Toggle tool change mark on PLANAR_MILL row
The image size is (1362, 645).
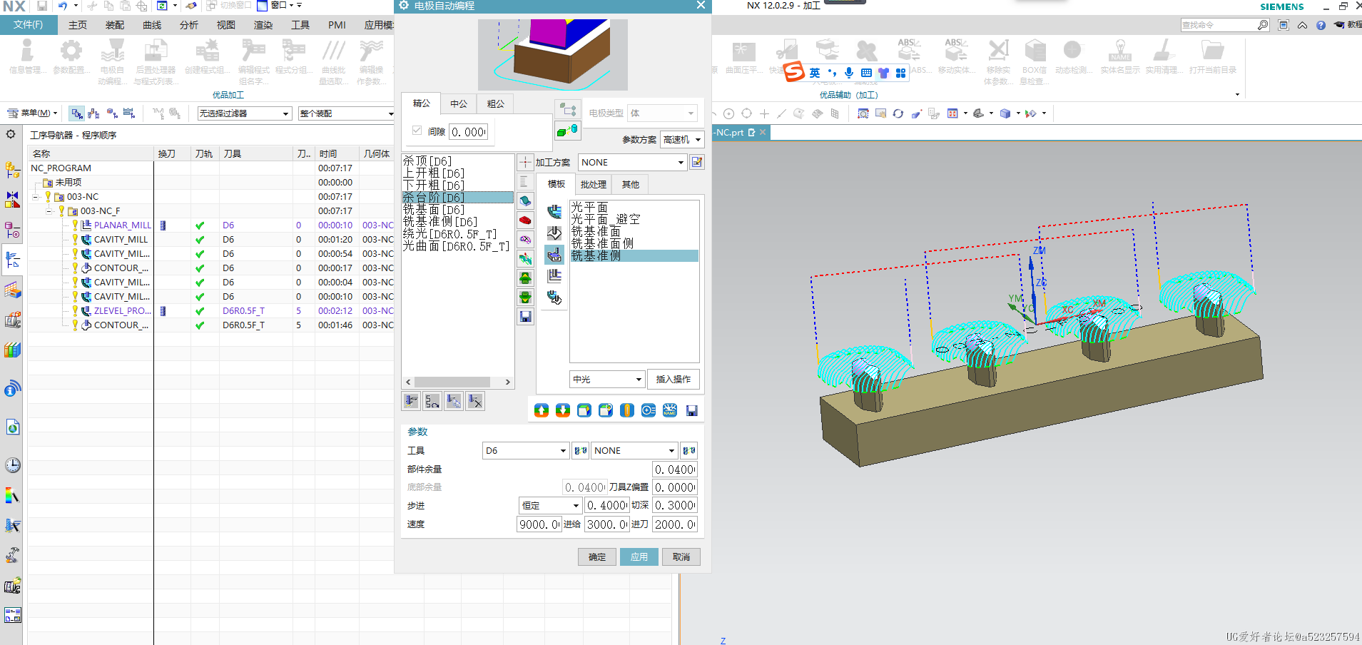click(x=163, y=225)
